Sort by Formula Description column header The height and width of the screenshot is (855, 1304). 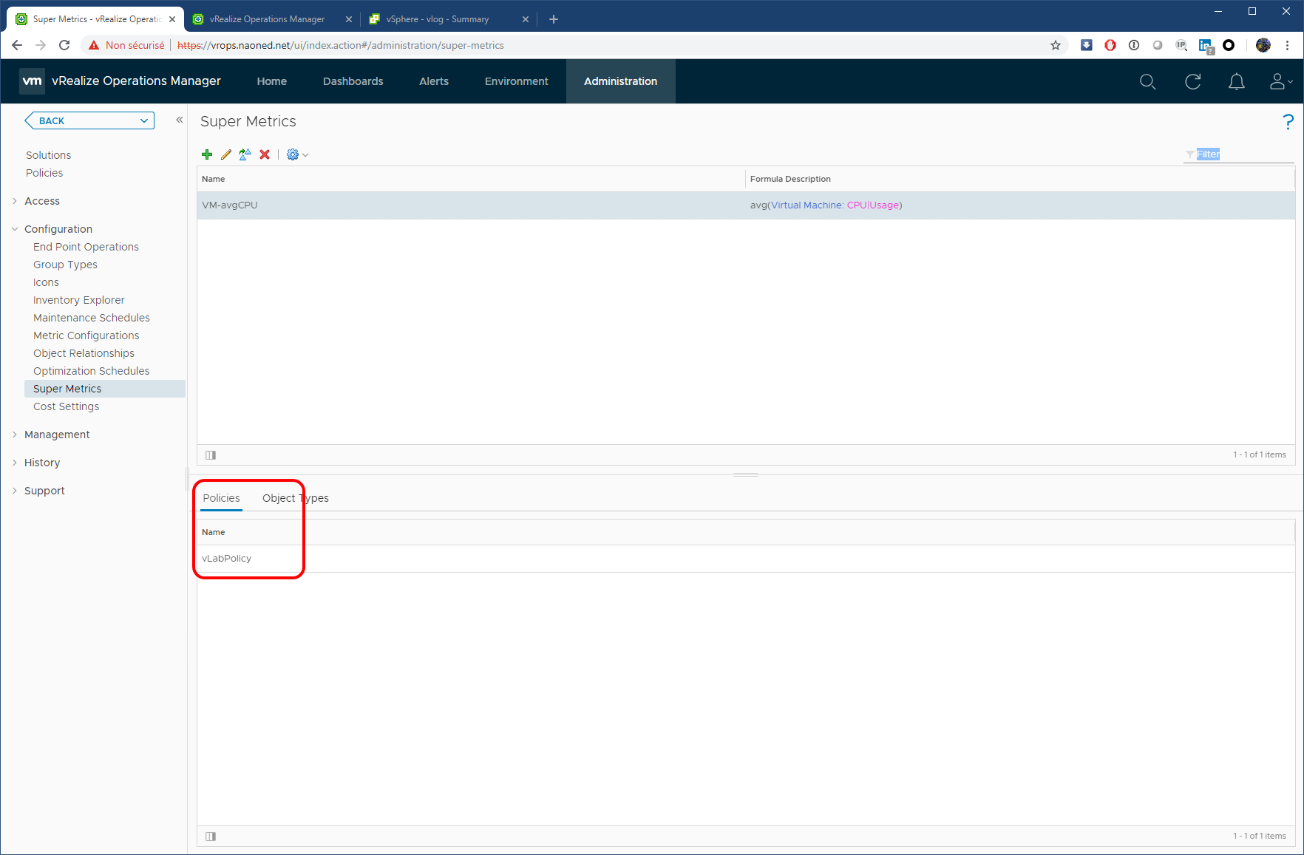[x=1020, y=179]
